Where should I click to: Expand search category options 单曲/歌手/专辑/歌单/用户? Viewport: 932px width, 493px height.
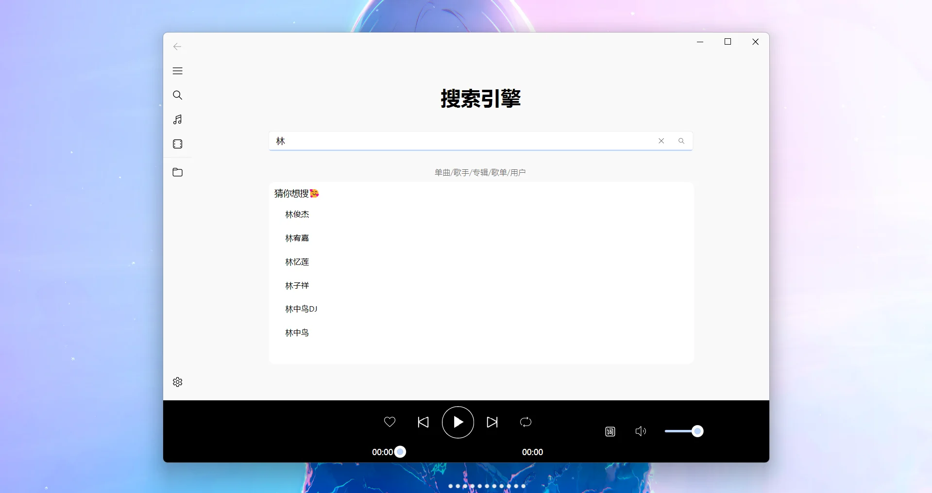(480, 172)
